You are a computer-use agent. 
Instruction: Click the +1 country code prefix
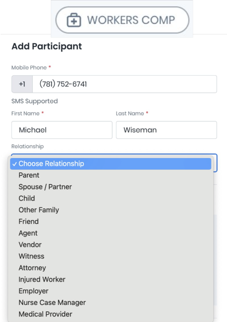point(22,84)
